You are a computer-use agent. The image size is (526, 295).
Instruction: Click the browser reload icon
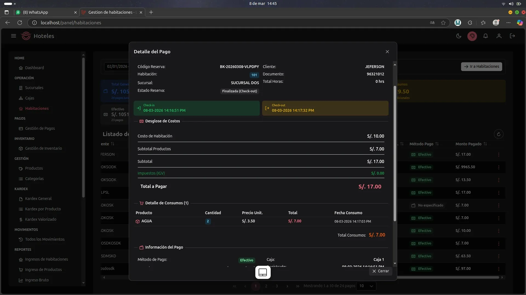click(x=20, y=23)
